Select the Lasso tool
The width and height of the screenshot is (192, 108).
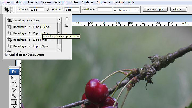pyautogui.click(x=14, y=90)
